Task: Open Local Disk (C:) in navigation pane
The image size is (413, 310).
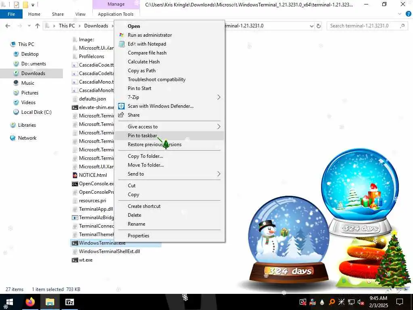Action: (x=36, y=112)
